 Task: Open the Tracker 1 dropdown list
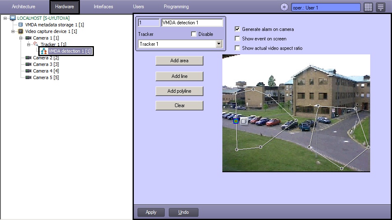[219, 44]
